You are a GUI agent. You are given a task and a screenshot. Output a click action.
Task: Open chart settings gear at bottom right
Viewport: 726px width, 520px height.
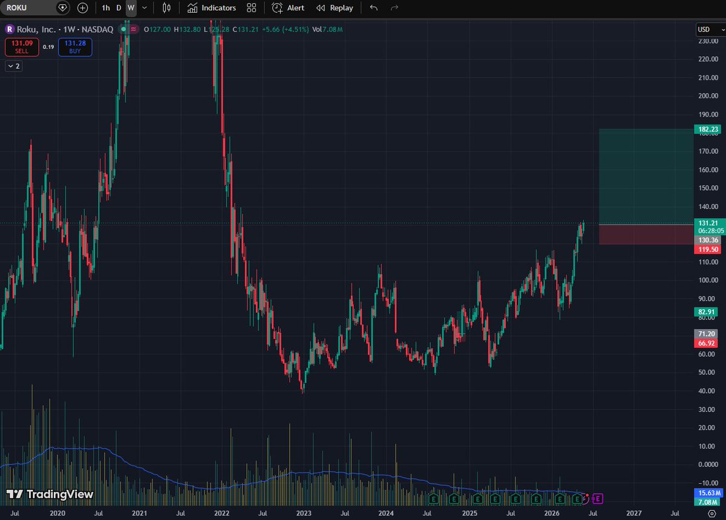tap(711, 513)
